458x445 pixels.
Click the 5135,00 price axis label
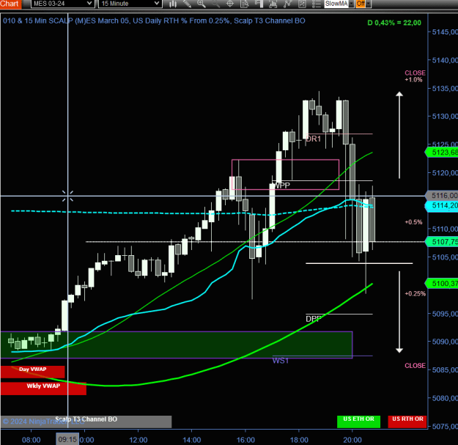[x=445, y=89]
